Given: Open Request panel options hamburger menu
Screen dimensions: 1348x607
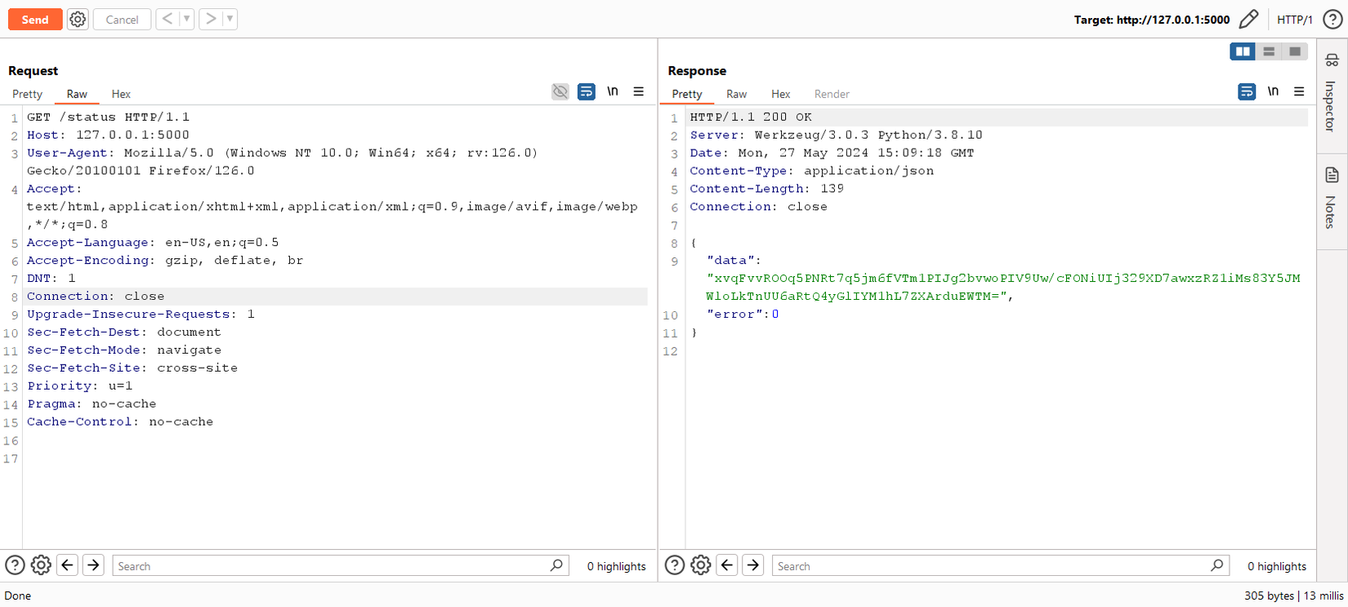Looking at the screenshot, I should (639, 91).
